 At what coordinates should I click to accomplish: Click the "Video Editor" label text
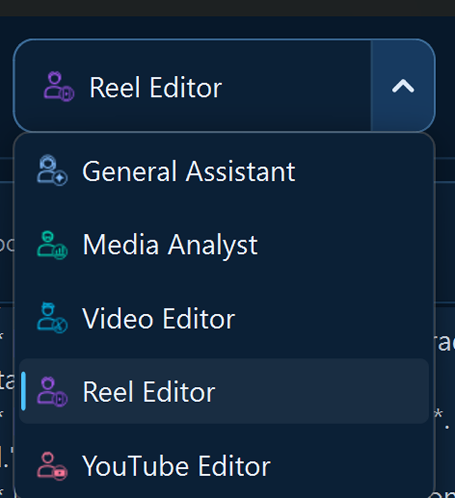pos(159,319)
